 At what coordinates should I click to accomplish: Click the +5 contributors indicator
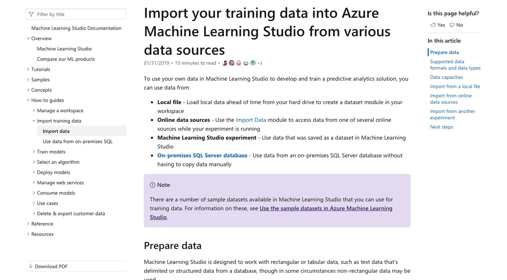(259, 63)
